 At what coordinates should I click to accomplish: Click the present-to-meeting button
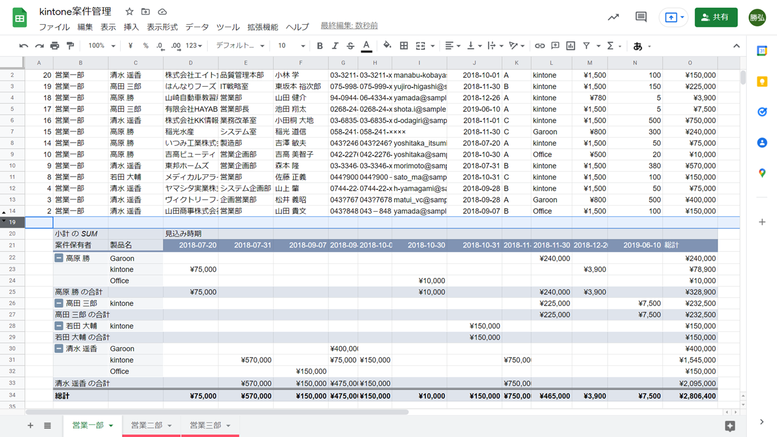[x=674, y=18]
